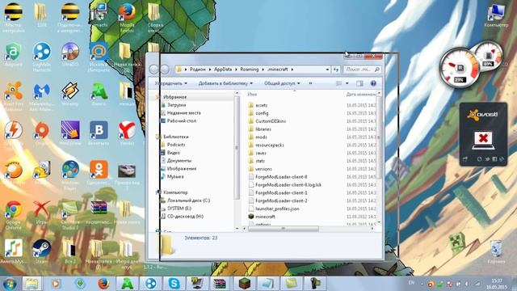
Task: Click the WinRAR taskbar icon
Action: (x=220, y=284)
